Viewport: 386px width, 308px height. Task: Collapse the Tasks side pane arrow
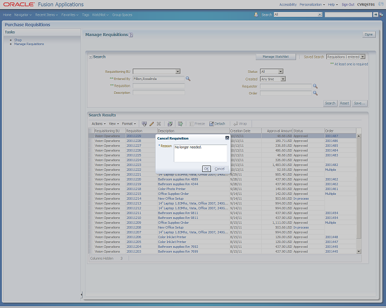pos(81,294)
